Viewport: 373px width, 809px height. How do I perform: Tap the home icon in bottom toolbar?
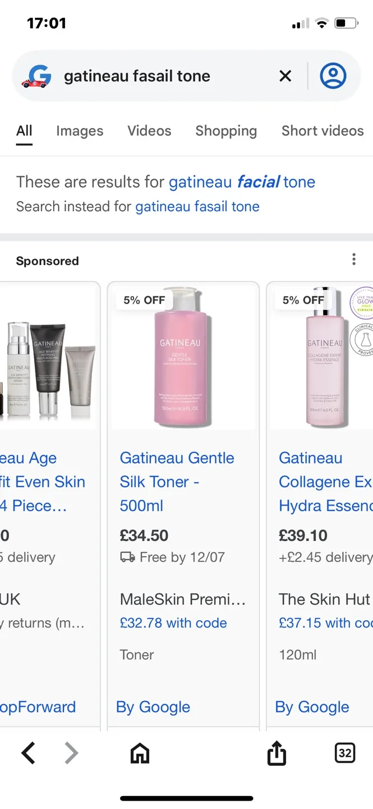[x=140, y=753]
